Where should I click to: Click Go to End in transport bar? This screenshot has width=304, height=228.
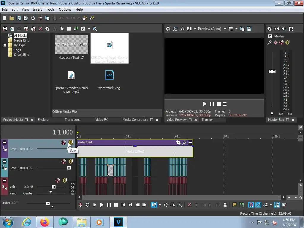click(130, 205)
